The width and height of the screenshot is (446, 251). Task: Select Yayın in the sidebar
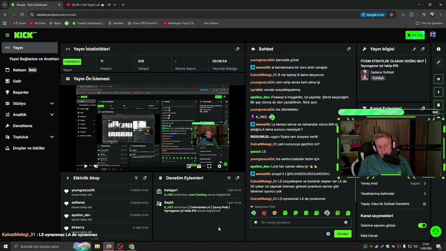(x=29, y=48)
